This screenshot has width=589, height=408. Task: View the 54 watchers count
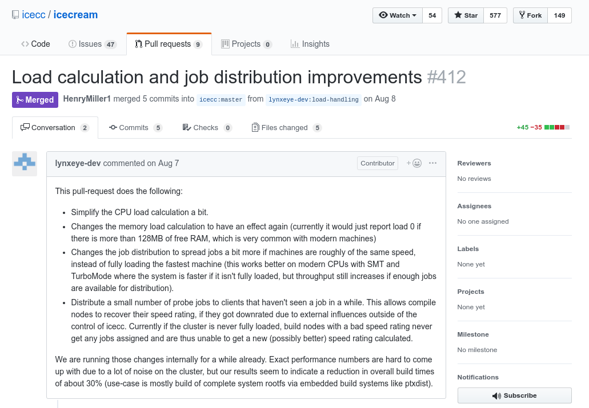click(432, 15)
